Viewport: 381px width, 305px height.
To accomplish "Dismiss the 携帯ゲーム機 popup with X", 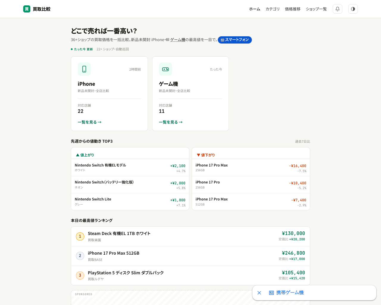I will 259,293.
